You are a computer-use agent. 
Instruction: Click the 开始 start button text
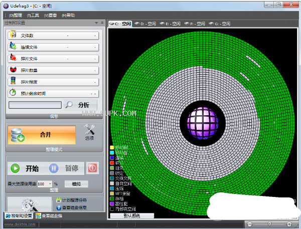32,168
